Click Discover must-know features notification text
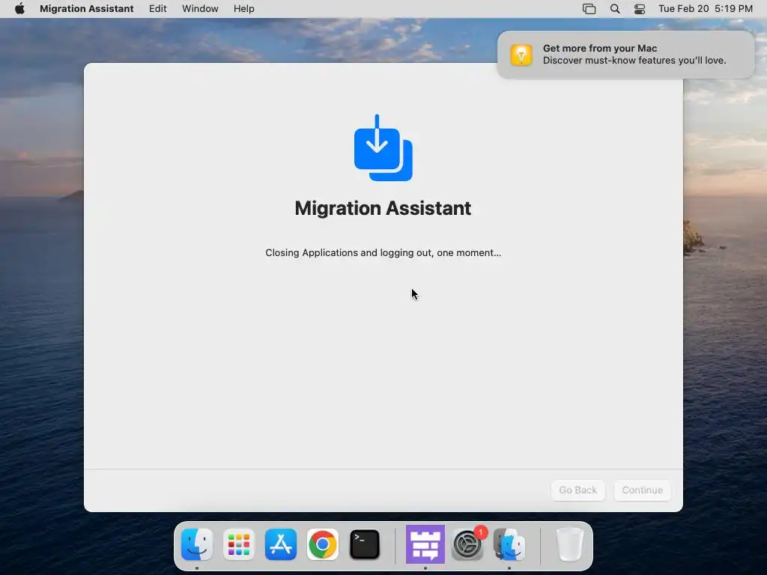The width and height of the screenshot is (767, 575). click(634, 61)
